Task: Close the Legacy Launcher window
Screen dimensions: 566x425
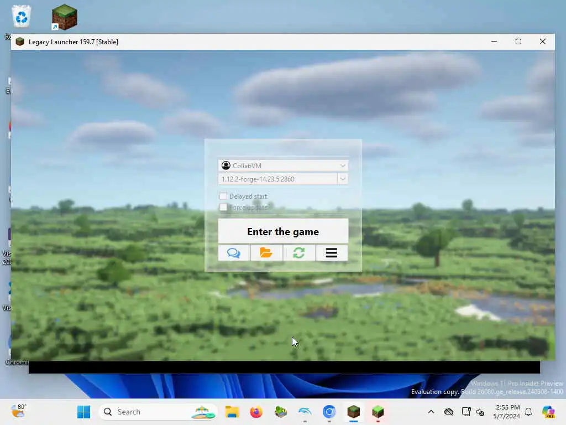Action: [x=543, y=42]
